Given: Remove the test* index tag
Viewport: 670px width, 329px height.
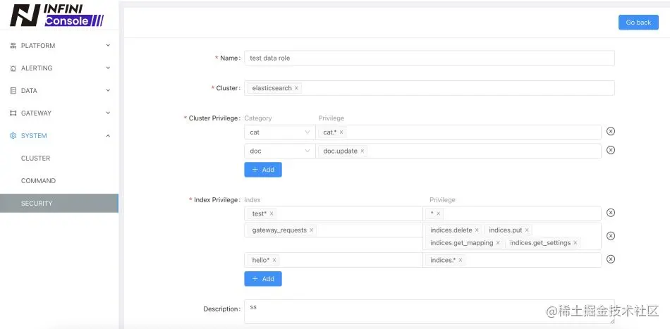Looking at the screenshot, I should 272,213.
